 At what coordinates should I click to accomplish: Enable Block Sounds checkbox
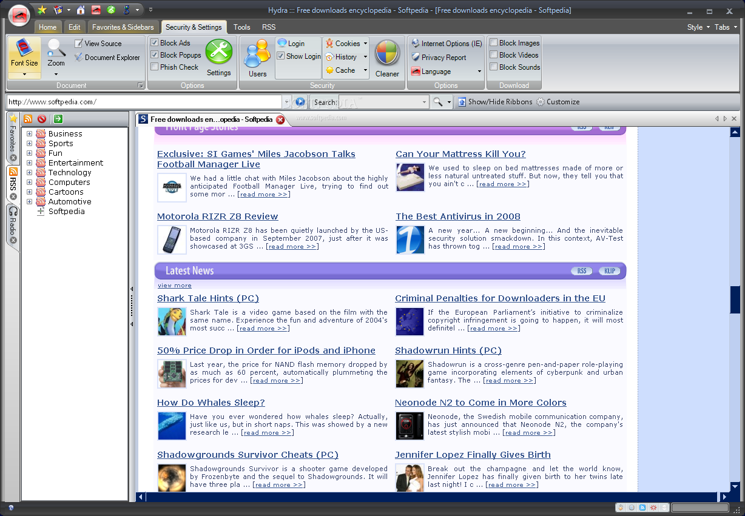coord(494,67)
